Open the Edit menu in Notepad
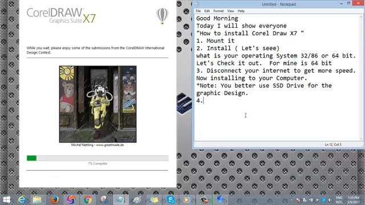This screenshot has width=365, height=205. [207, 11]
